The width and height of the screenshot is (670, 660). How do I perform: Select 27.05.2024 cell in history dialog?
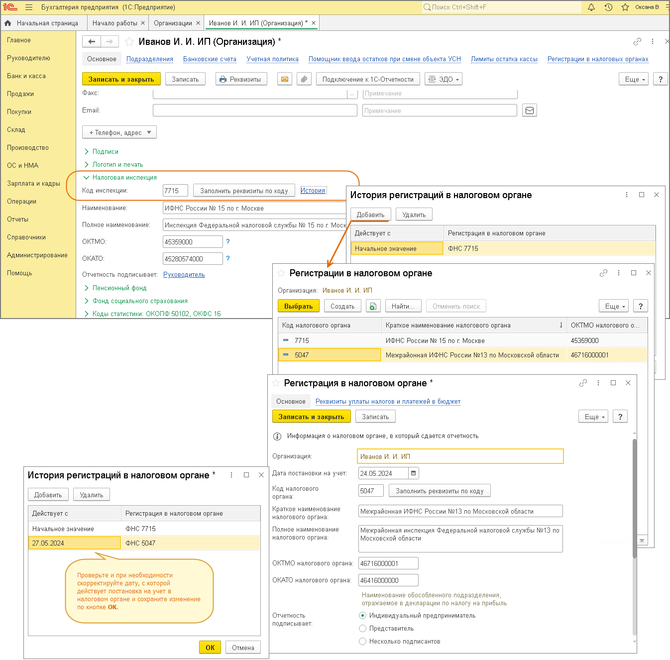(75, 543)
